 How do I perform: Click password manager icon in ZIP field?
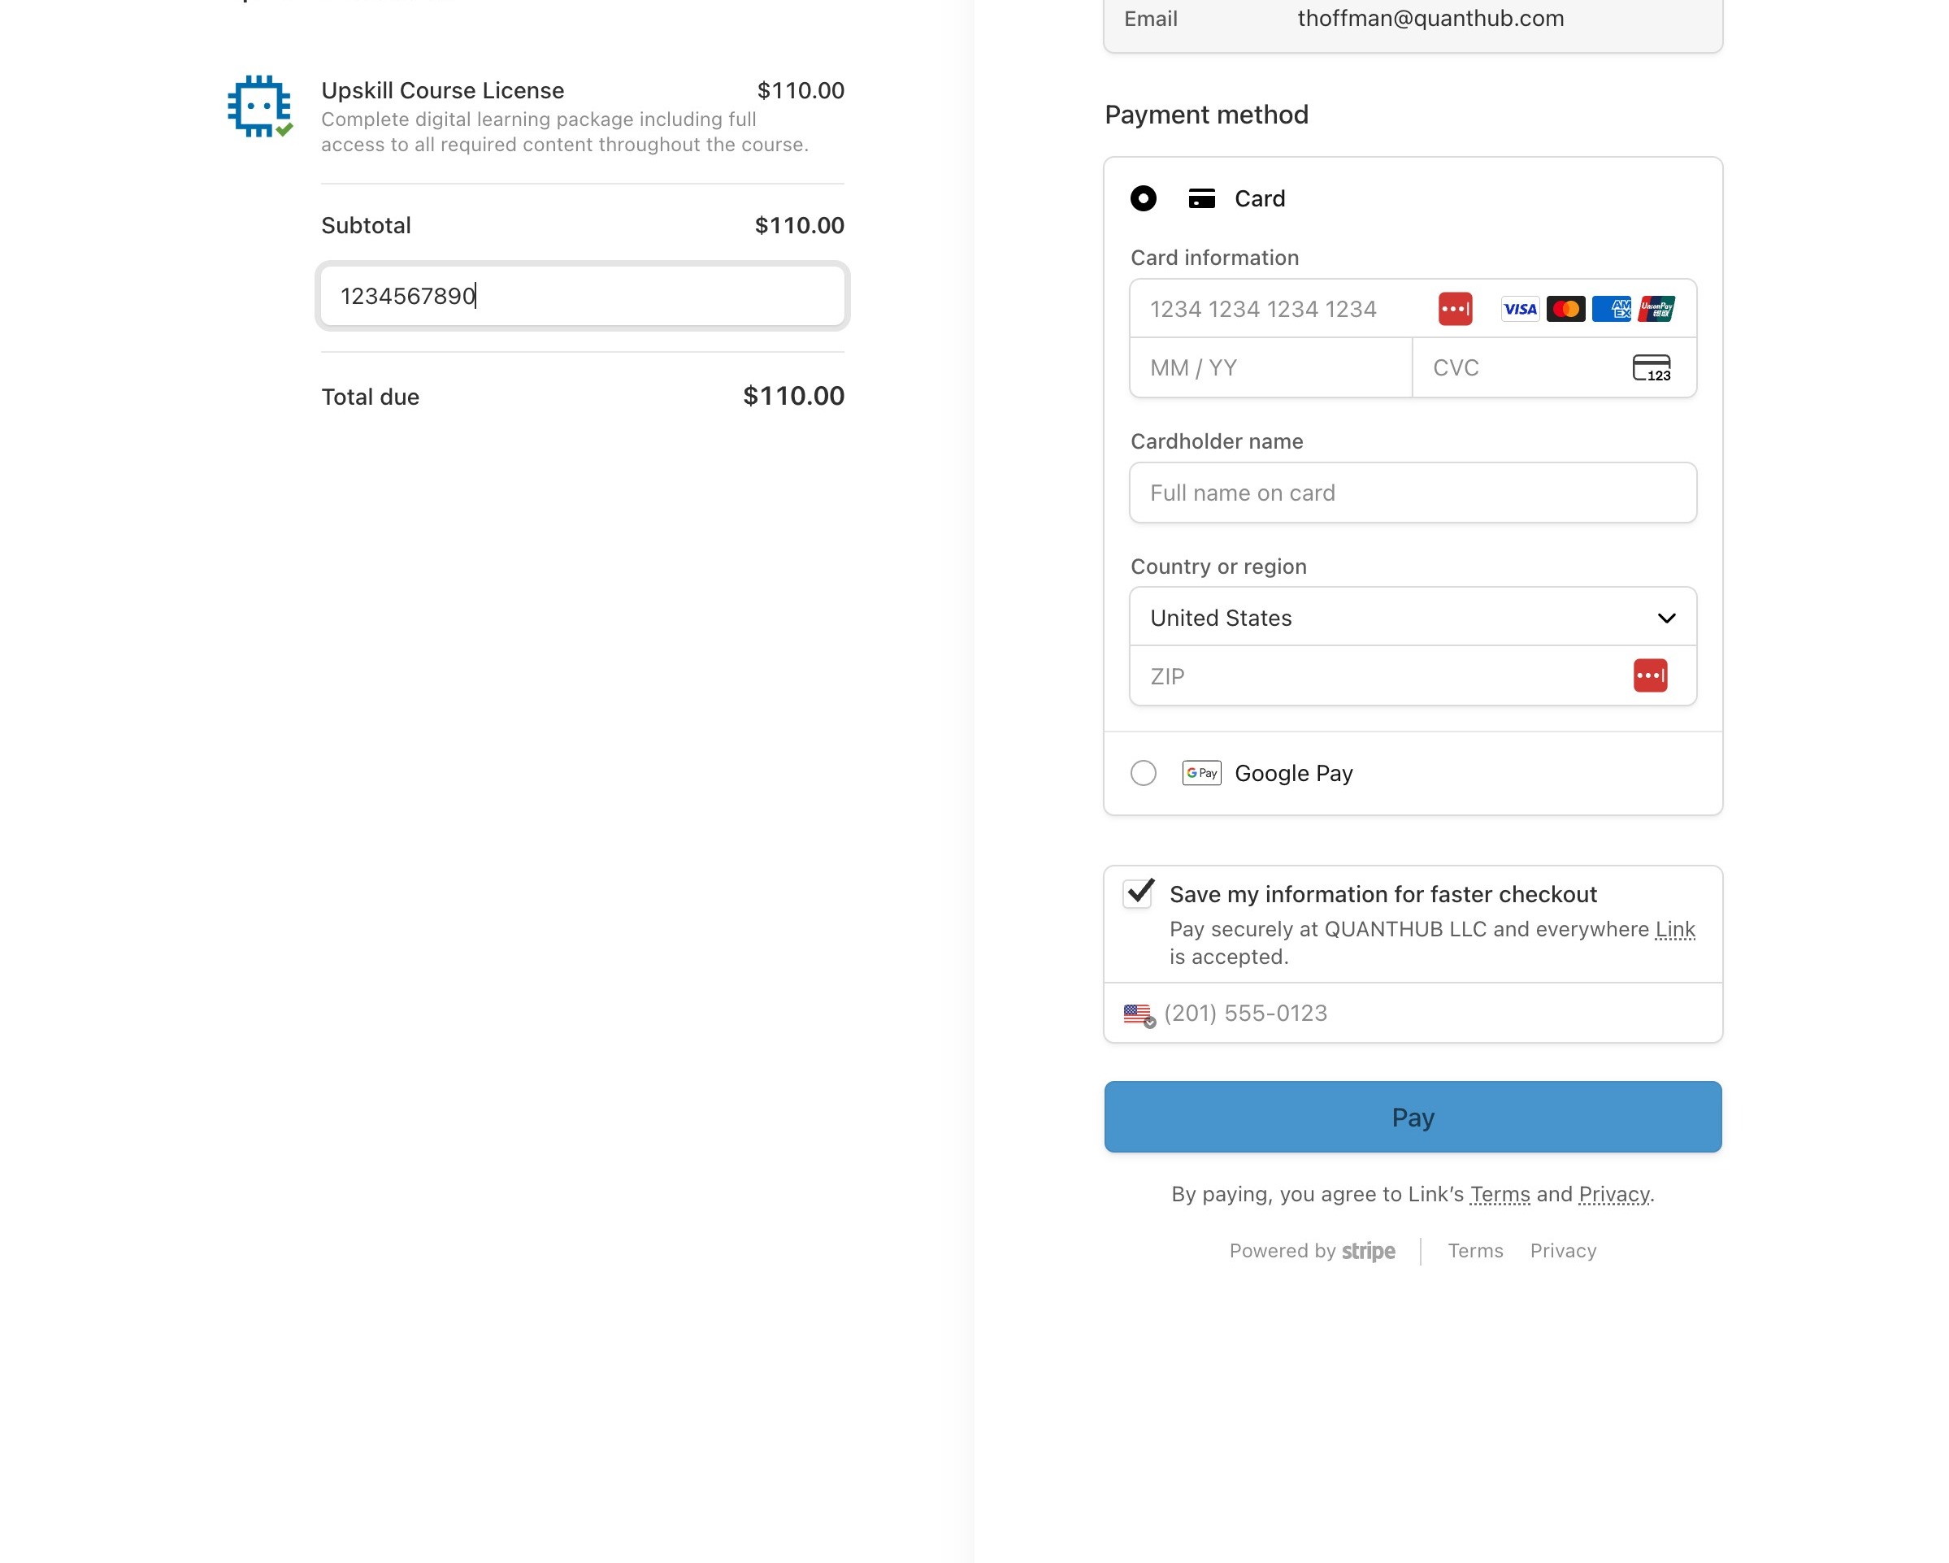tap(1650, 675)
